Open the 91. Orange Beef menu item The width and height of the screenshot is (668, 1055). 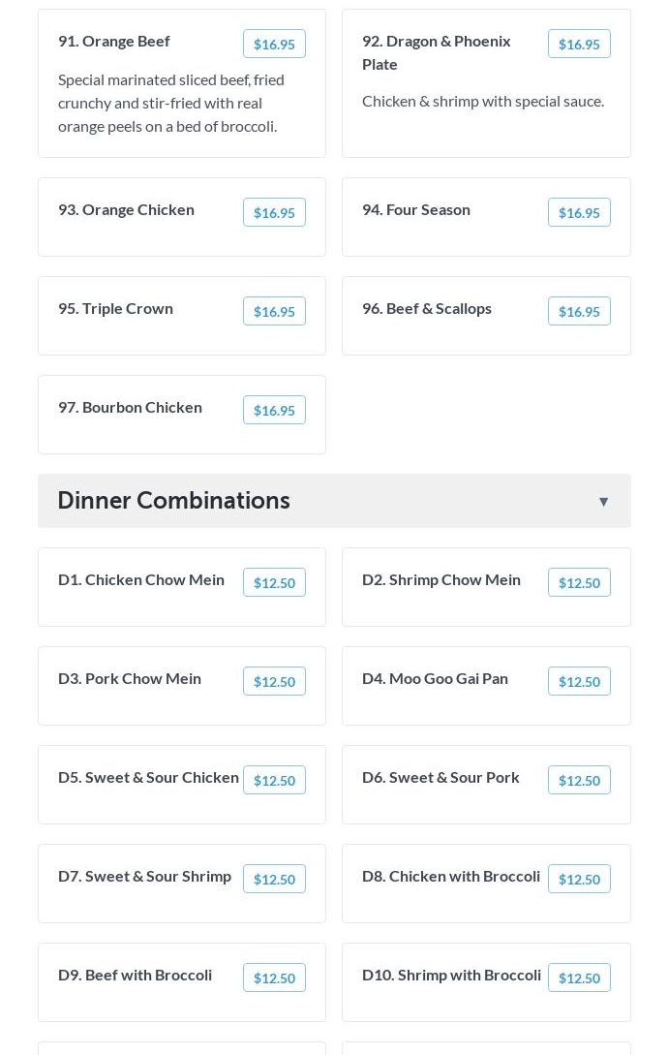click(x=114, y=41)
